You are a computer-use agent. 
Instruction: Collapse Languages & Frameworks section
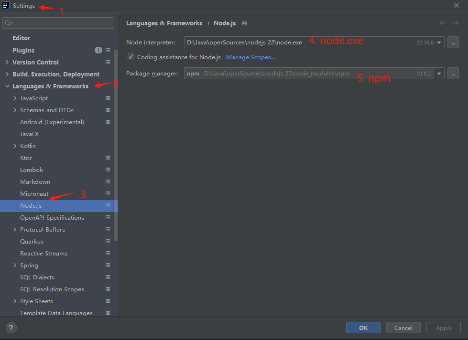pos(7,86)
